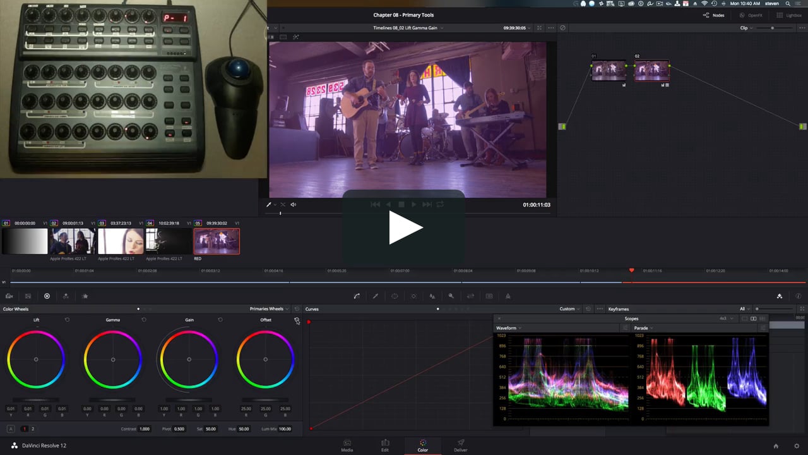Open the Waveform scope type dropdown

[508, 328]
